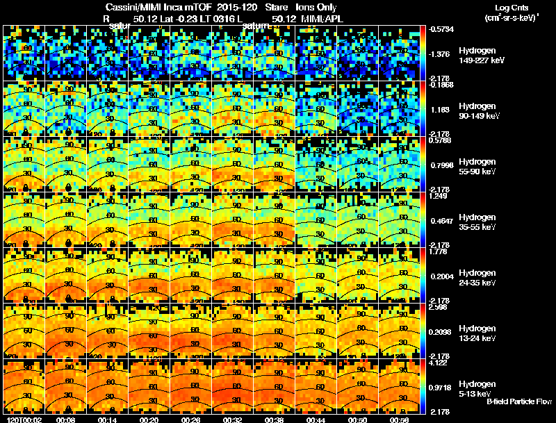Click the 00:38 time label
The width and height of the screenshot is (556, 423).
274,420
